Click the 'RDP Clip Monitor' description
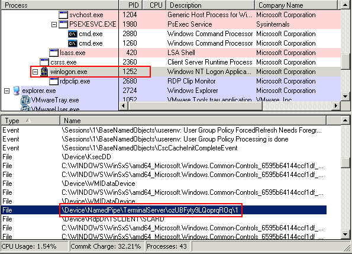 pyautogui.click(x=192, y=81)
